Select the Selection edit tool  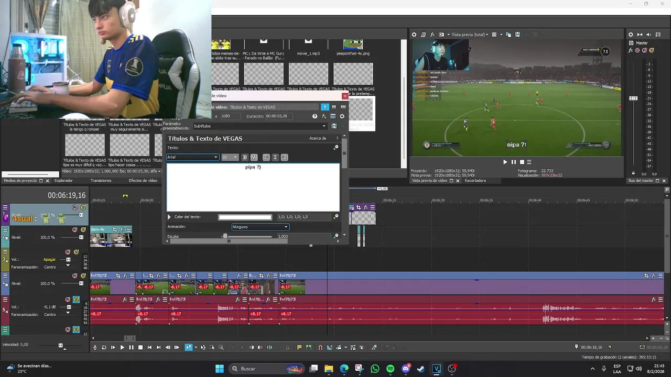[x=212, y=347]
